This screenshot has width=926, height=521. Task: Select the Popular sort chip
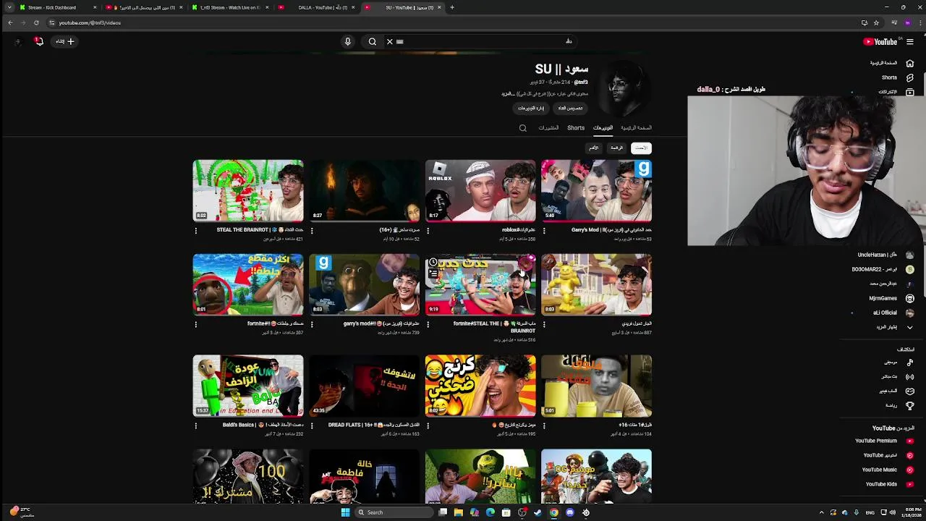pos(616,148)
